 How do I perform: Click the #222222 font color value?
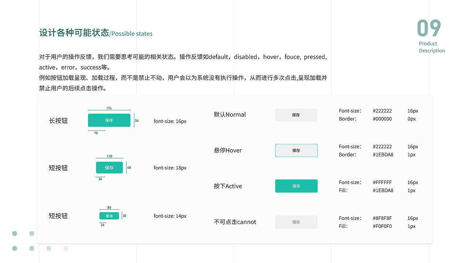[x=382, y=111]
